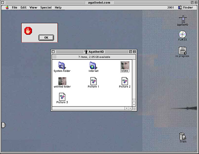This screenshot has width=199, height=154.
Task: Select the Internet folder icon
Action: point(93,65)
